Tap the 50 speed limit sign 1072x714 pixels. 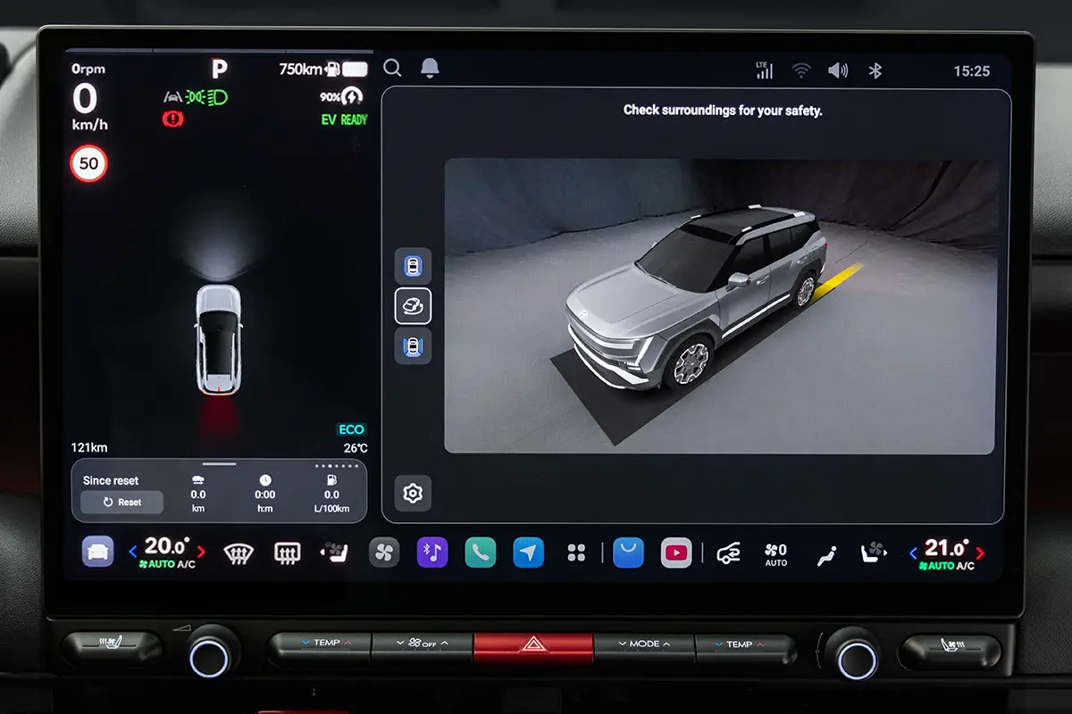[x=88, y=164]
